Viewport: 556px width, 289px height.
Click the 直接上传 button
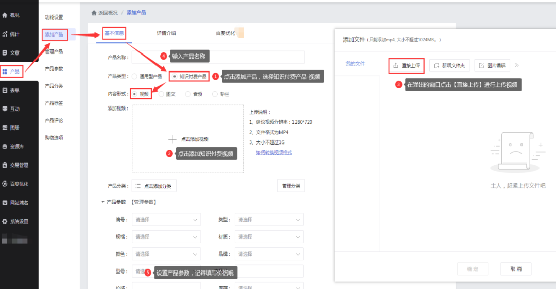406,65
